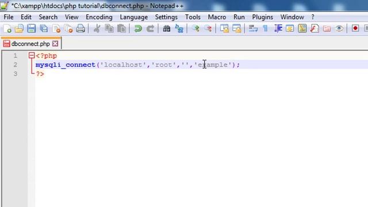The image size is (368, 207).
Task: Open the Settings menu
Action: coord(166,17)
